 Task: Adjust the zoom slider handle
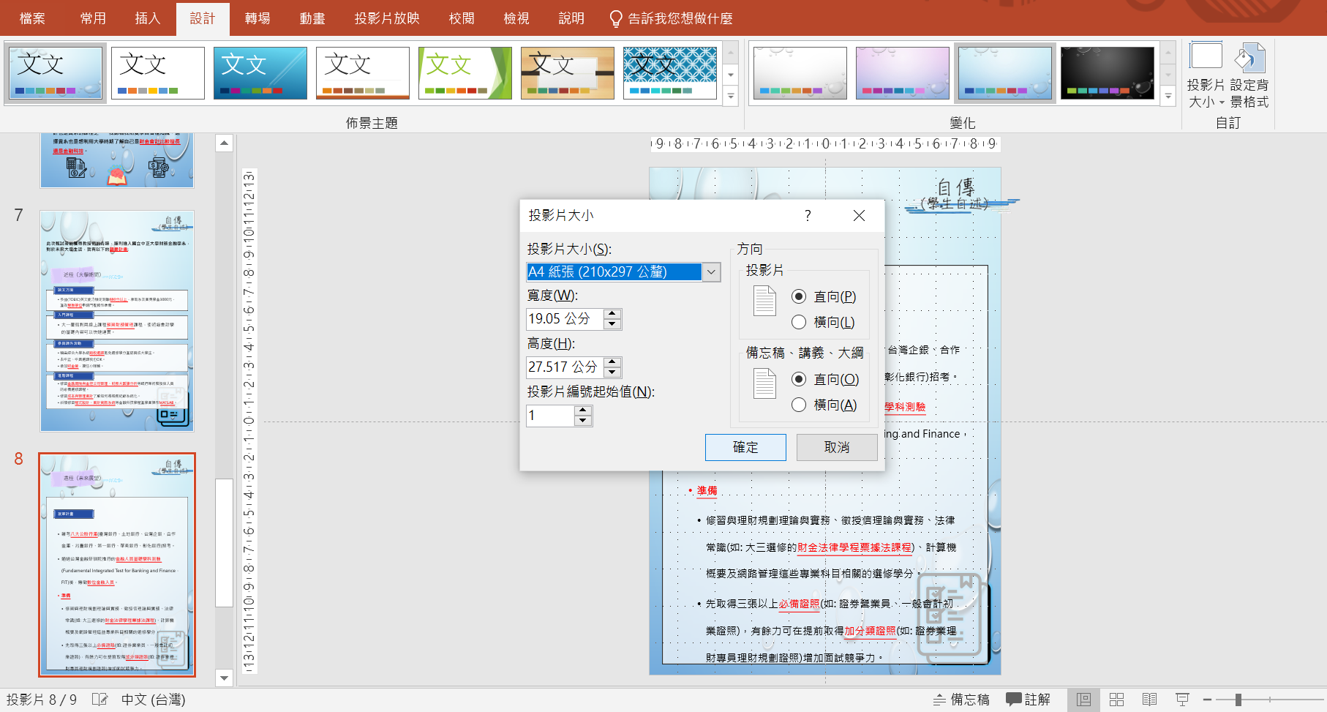pyautogui.click(x=1238, y=700)
